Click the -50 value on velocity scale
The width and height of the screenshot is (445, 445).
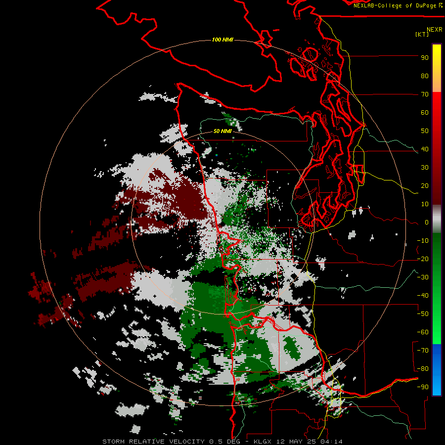[x=423, y=314]
